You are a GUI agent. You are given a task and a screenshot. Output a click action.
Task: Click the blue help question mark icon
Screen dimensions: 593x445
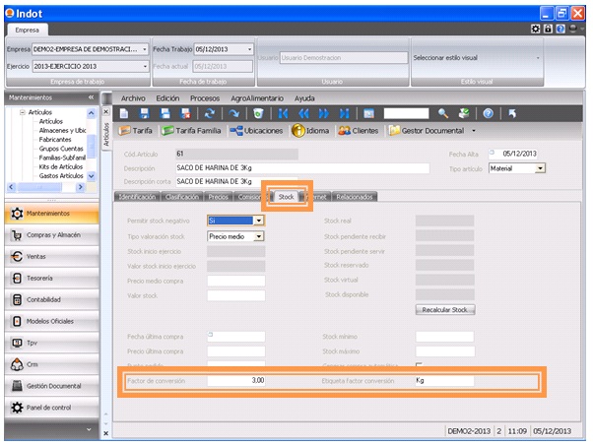488,113
